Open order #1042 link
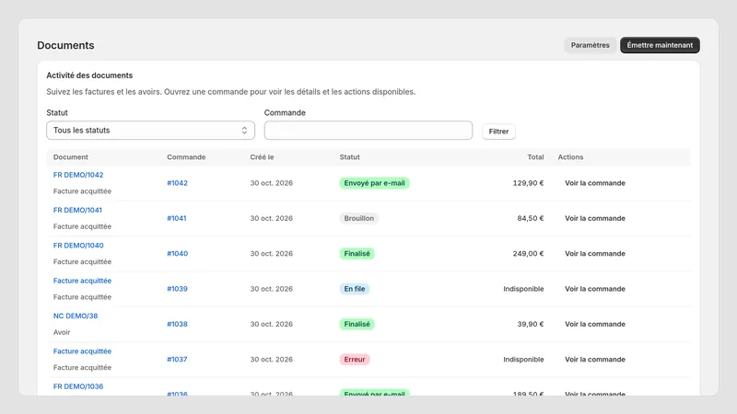The image size is (737, 414). click(x=177, y=183)
